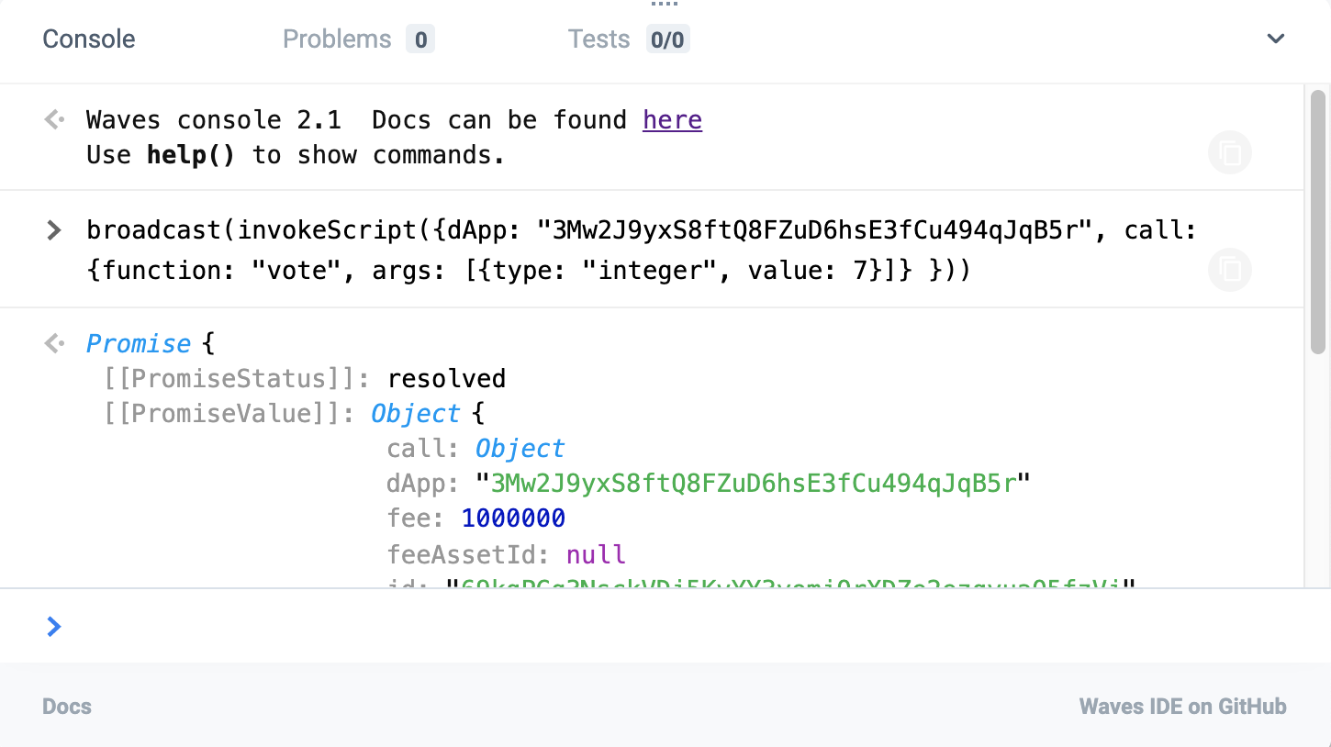Copy the Waves console welcome message
This screenshot has height=747, width=1331.
(1230, 152)
